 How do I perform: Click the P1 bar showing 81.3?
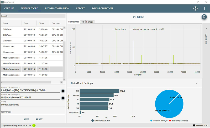coord(94,104)
